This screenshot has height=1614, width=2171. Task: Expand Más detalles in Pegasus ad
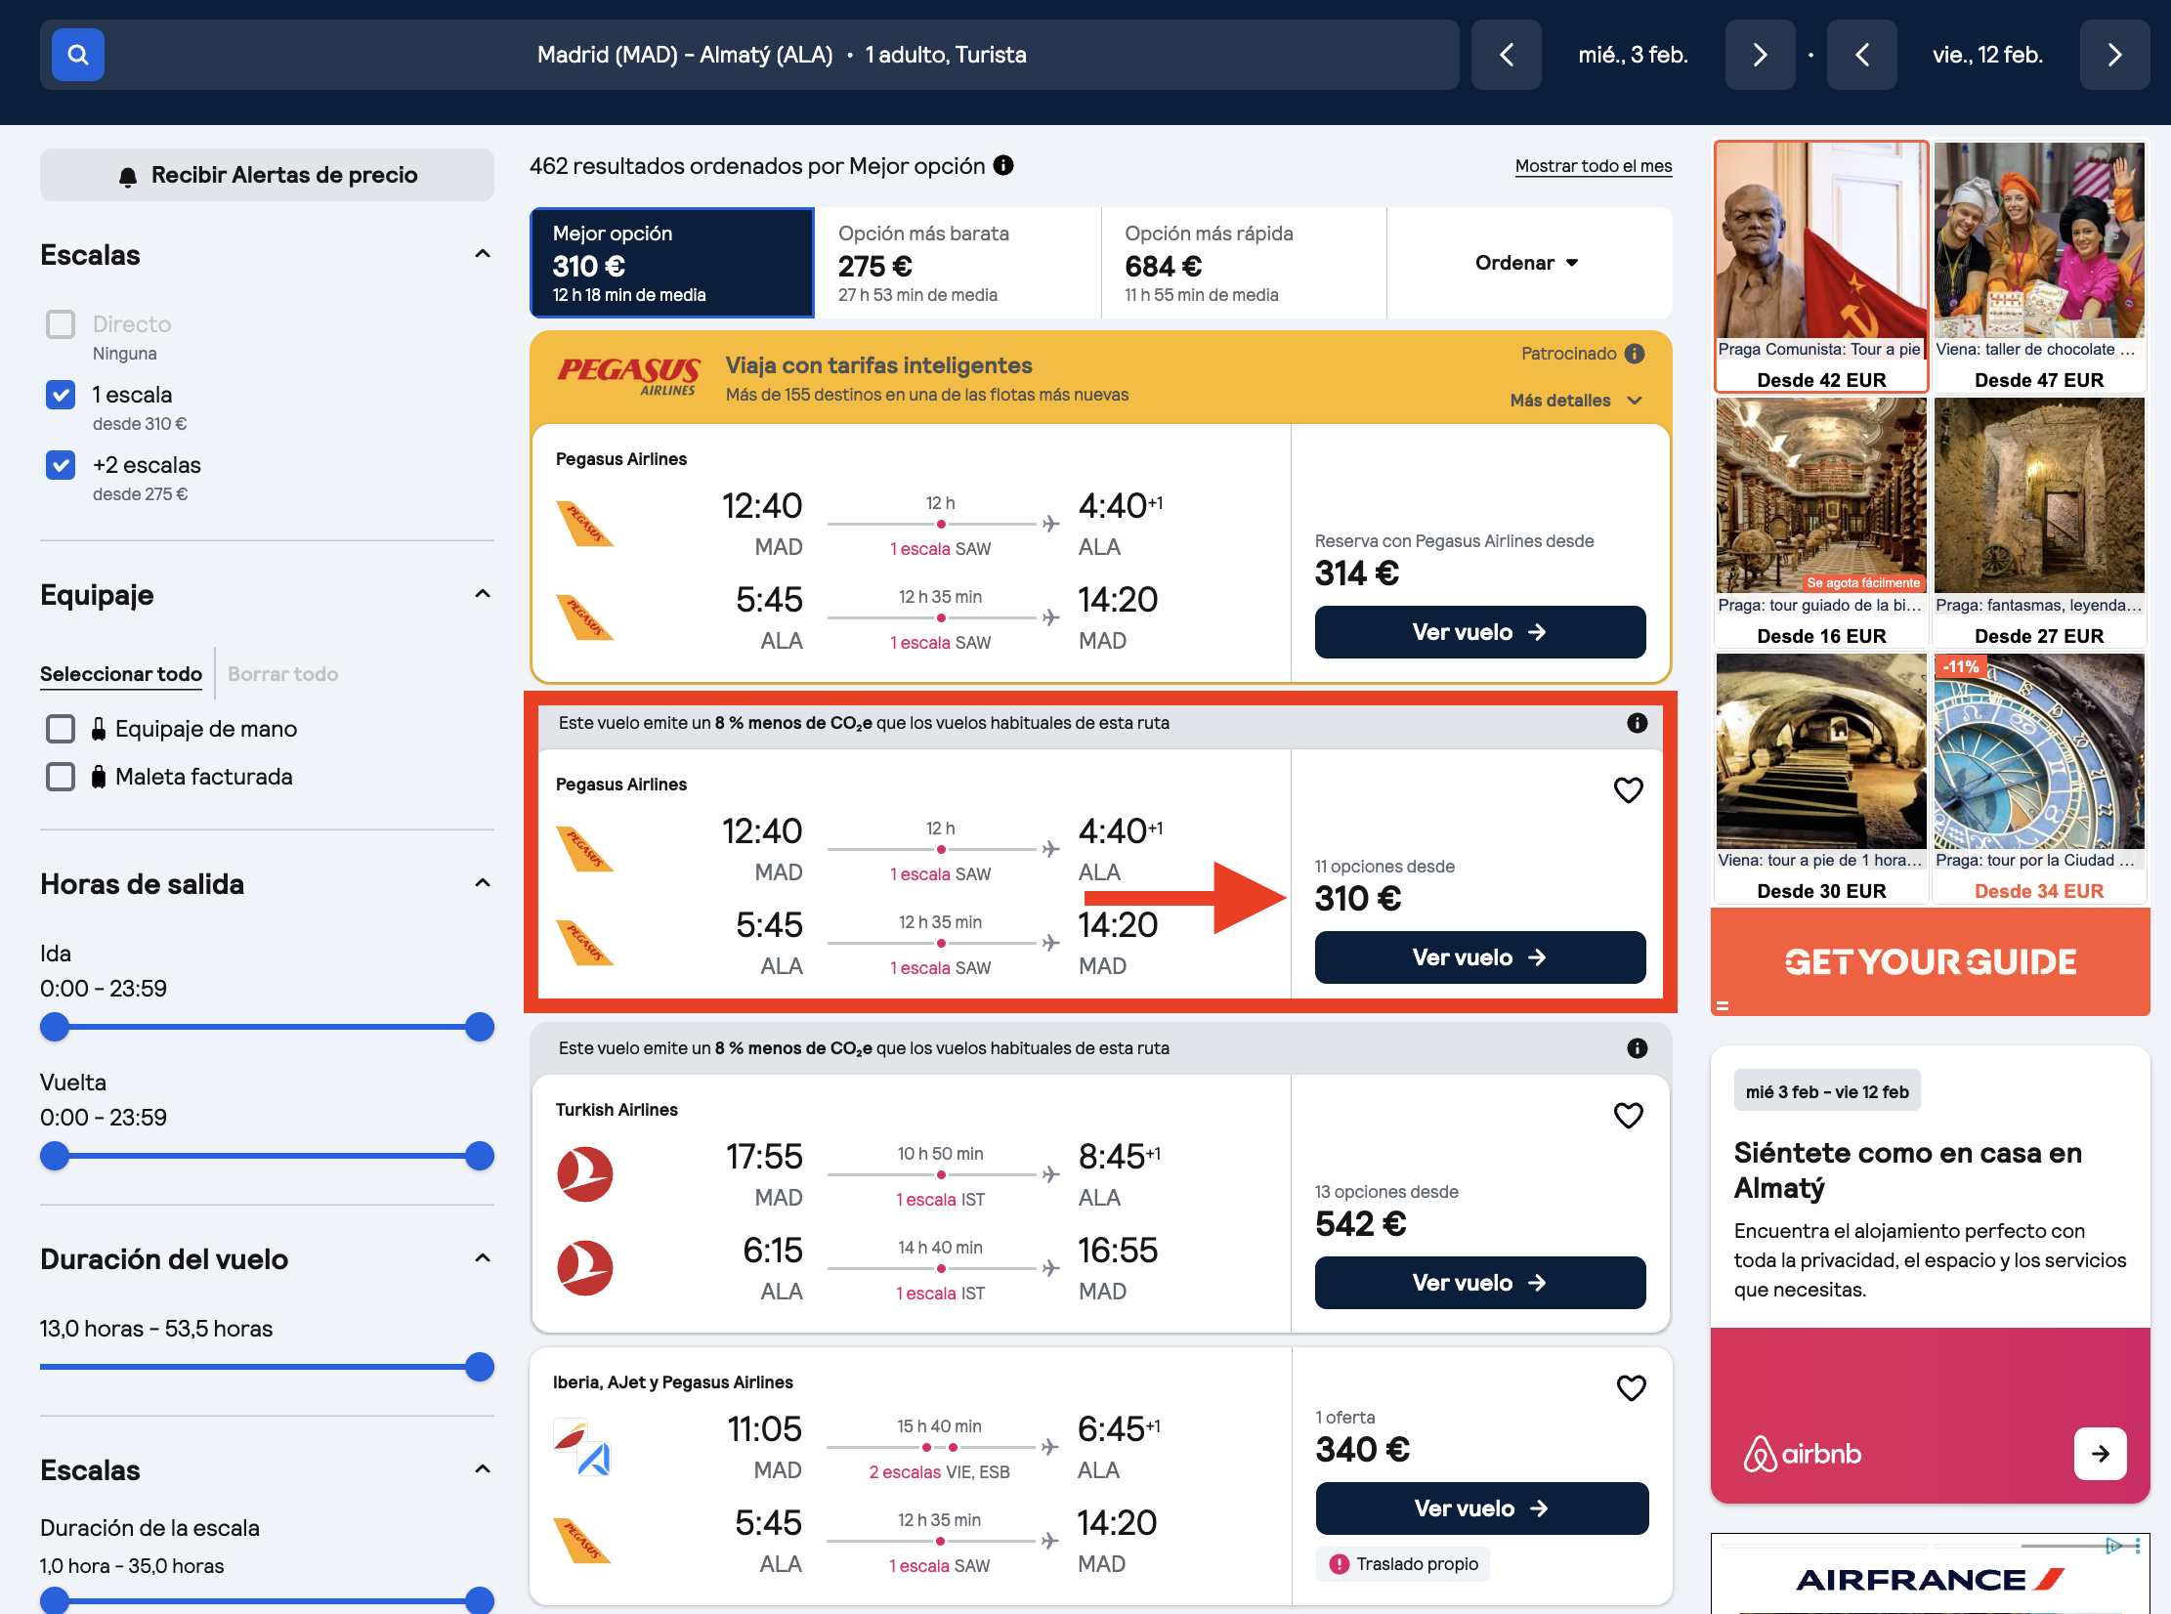coord(1575,401)
